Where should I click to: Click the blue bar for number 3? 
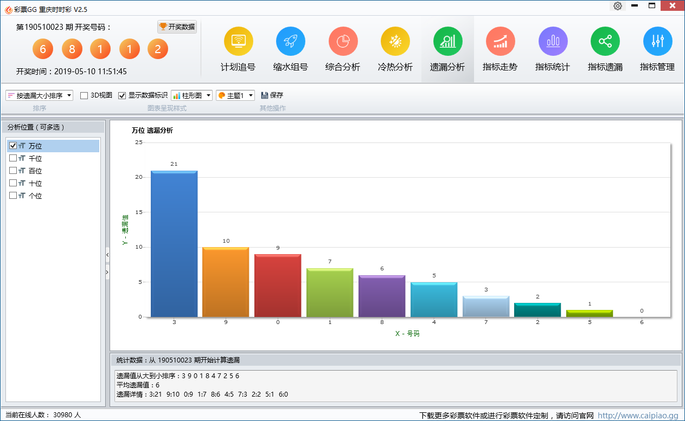click(174, 244)
